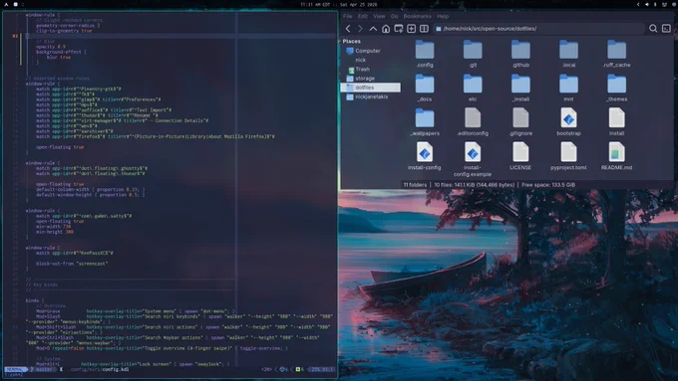678x381 pixels.
Task: Select the README.md file icon
Action: (616, 152)
